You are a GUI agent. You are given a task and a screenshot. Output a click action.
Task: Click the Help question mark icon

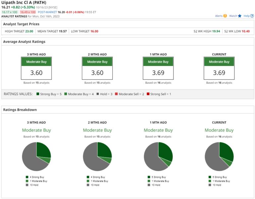252,16
